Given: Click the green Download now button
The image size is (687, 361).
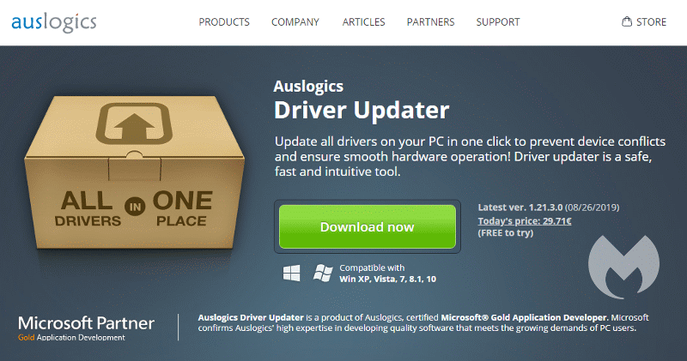Looking at the screenshot, I should 368,226.
